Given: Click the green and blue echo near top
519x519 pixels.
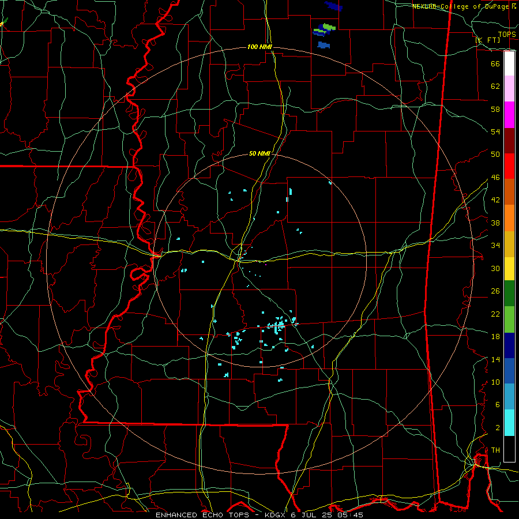Looking at the screenshot, I should pyautogui.click(x=324, y=29).
